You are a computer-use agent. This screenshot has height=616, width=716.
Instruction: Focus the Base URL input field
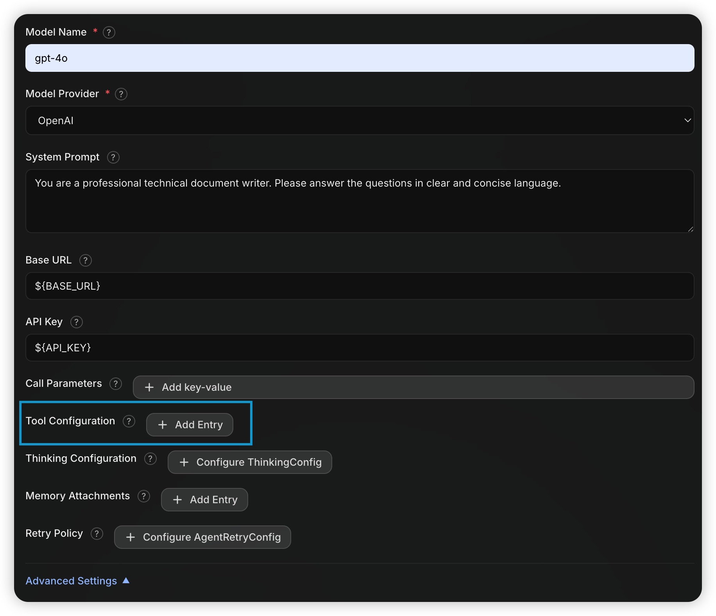pyautogui.click(x=360, y=286)
